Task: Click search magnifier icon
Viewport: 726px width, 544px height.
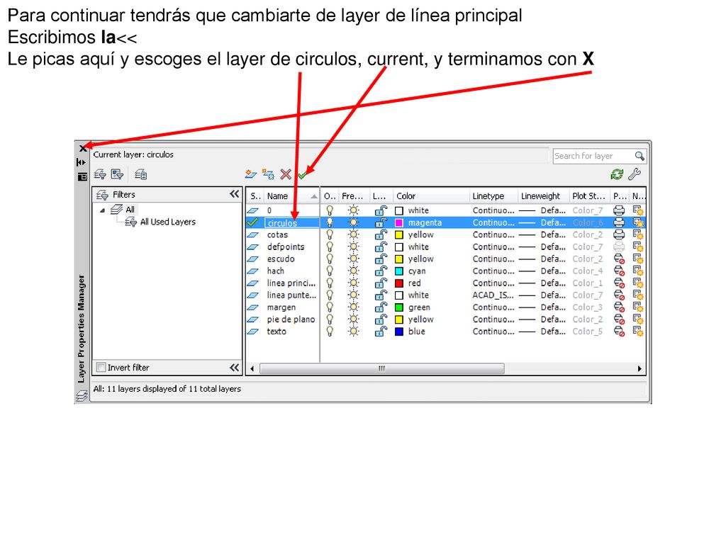Action: click(x=640, y=157)
